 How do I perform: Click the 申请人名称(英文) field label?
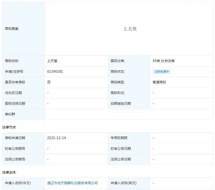124,183
